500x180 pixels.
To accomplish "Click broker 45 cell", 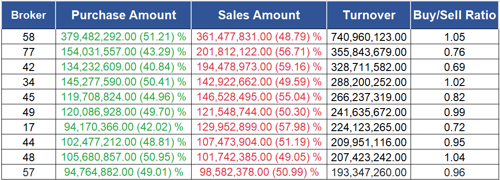I will pyautogui.click(x=28, y=97).
